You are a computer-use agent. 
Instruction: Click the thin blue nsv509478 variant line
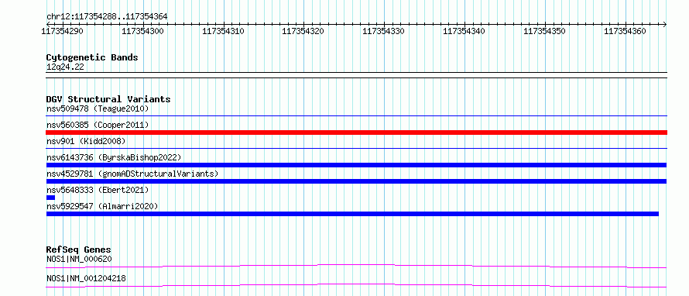pyautogui.click(x=356, y=116)
